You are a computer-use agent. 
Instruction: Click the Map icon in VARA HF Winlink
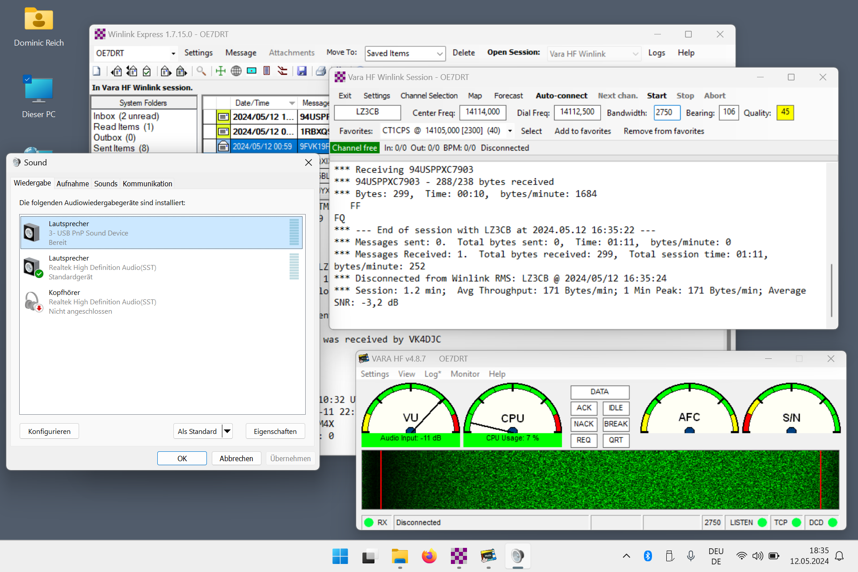[475, 96]
